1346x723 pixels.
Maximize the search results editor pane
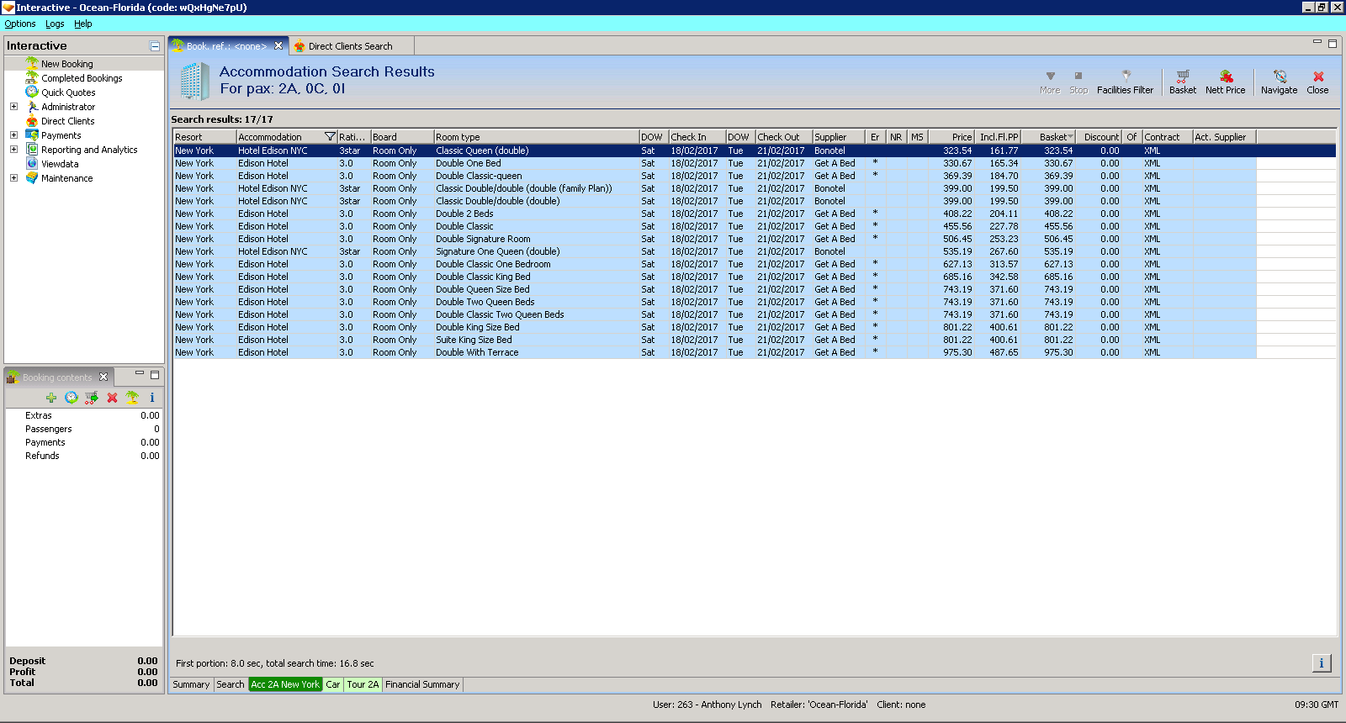pyautogui.click(x=1333, y=44)
